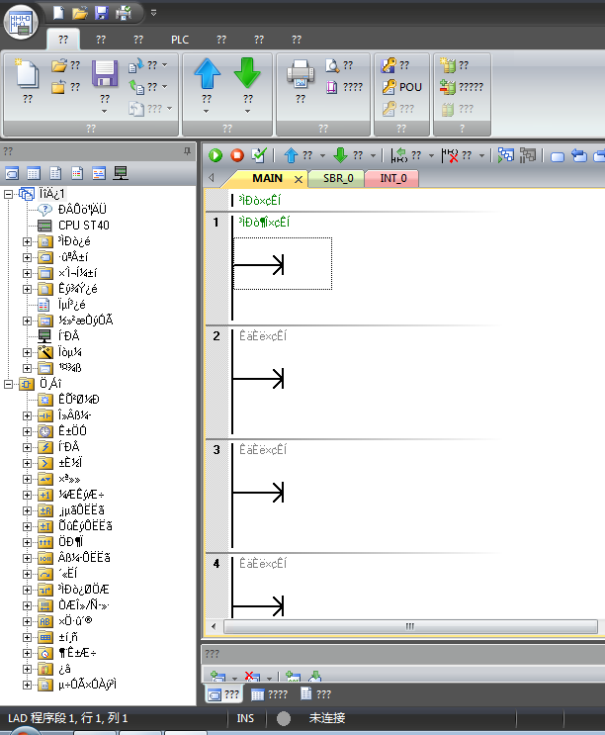605x735 pixels.
Task: Switch to the SBR_0 tab
Action: coord(336,179)
